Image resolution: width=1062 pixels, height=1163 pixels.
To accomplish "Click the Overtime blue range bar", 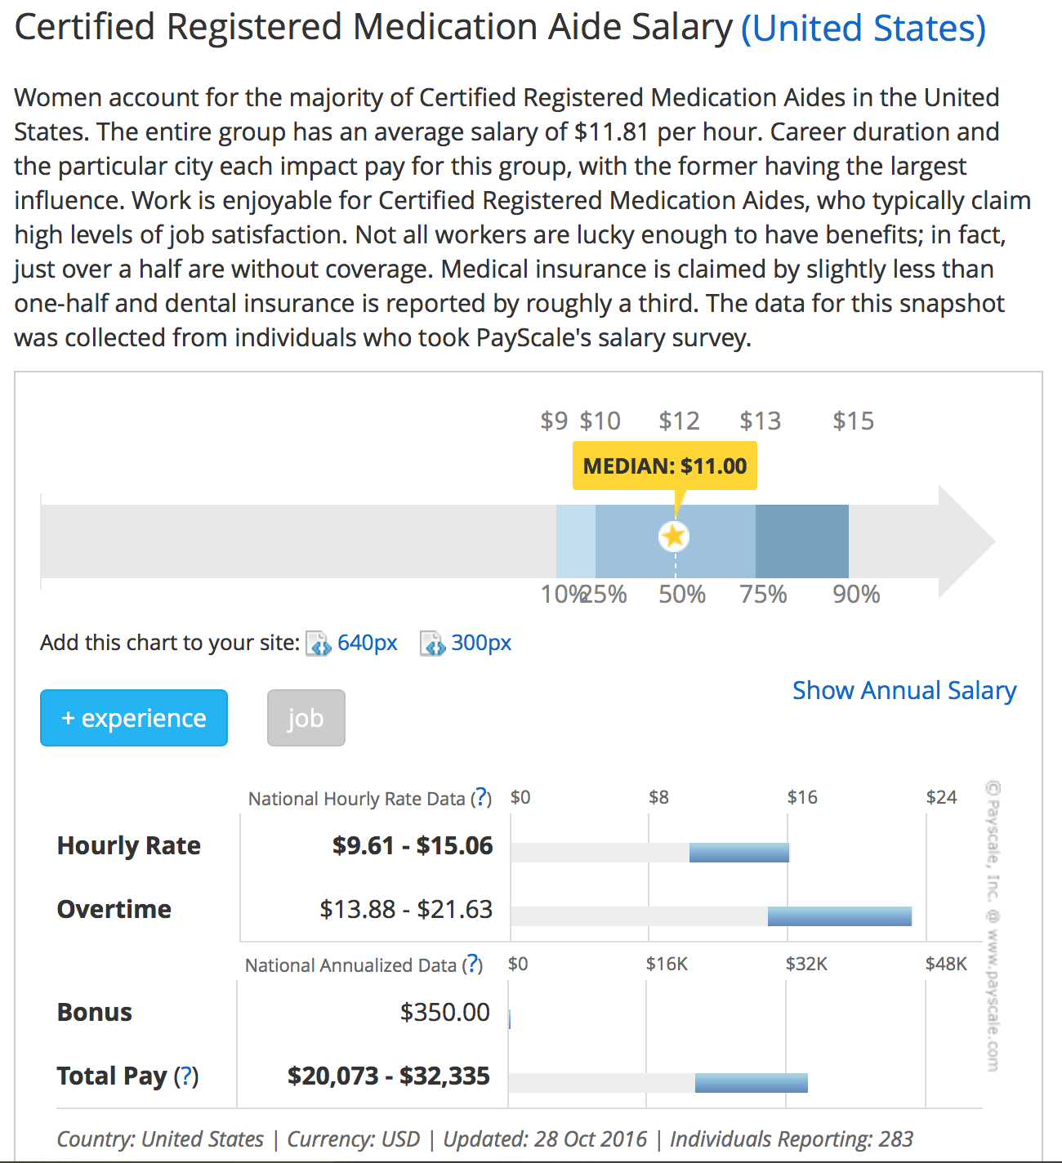I will coord(839,916).
